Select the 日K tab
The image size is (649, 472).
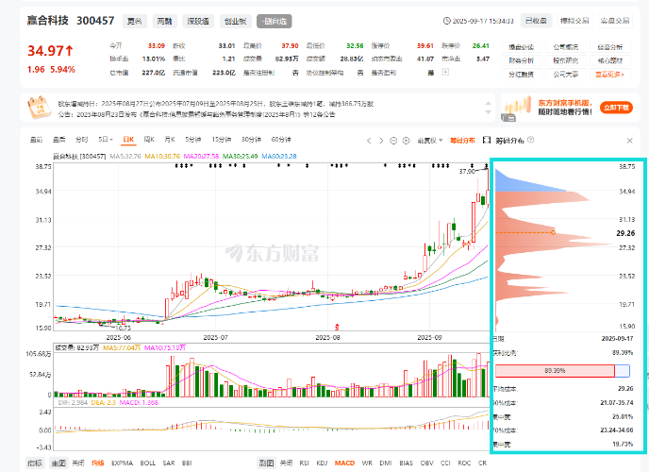[x=128, y=140]
